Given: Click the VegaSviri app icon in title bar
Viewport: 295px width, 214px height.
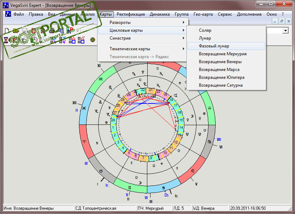Looking at the screenshot, I should point(6,5).
